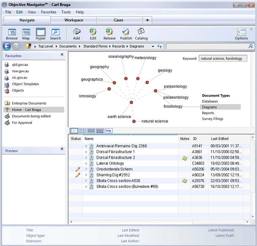Open qld.gov.au favourite
This screenshot has height=246, width=257.
(x=20, y=65)
